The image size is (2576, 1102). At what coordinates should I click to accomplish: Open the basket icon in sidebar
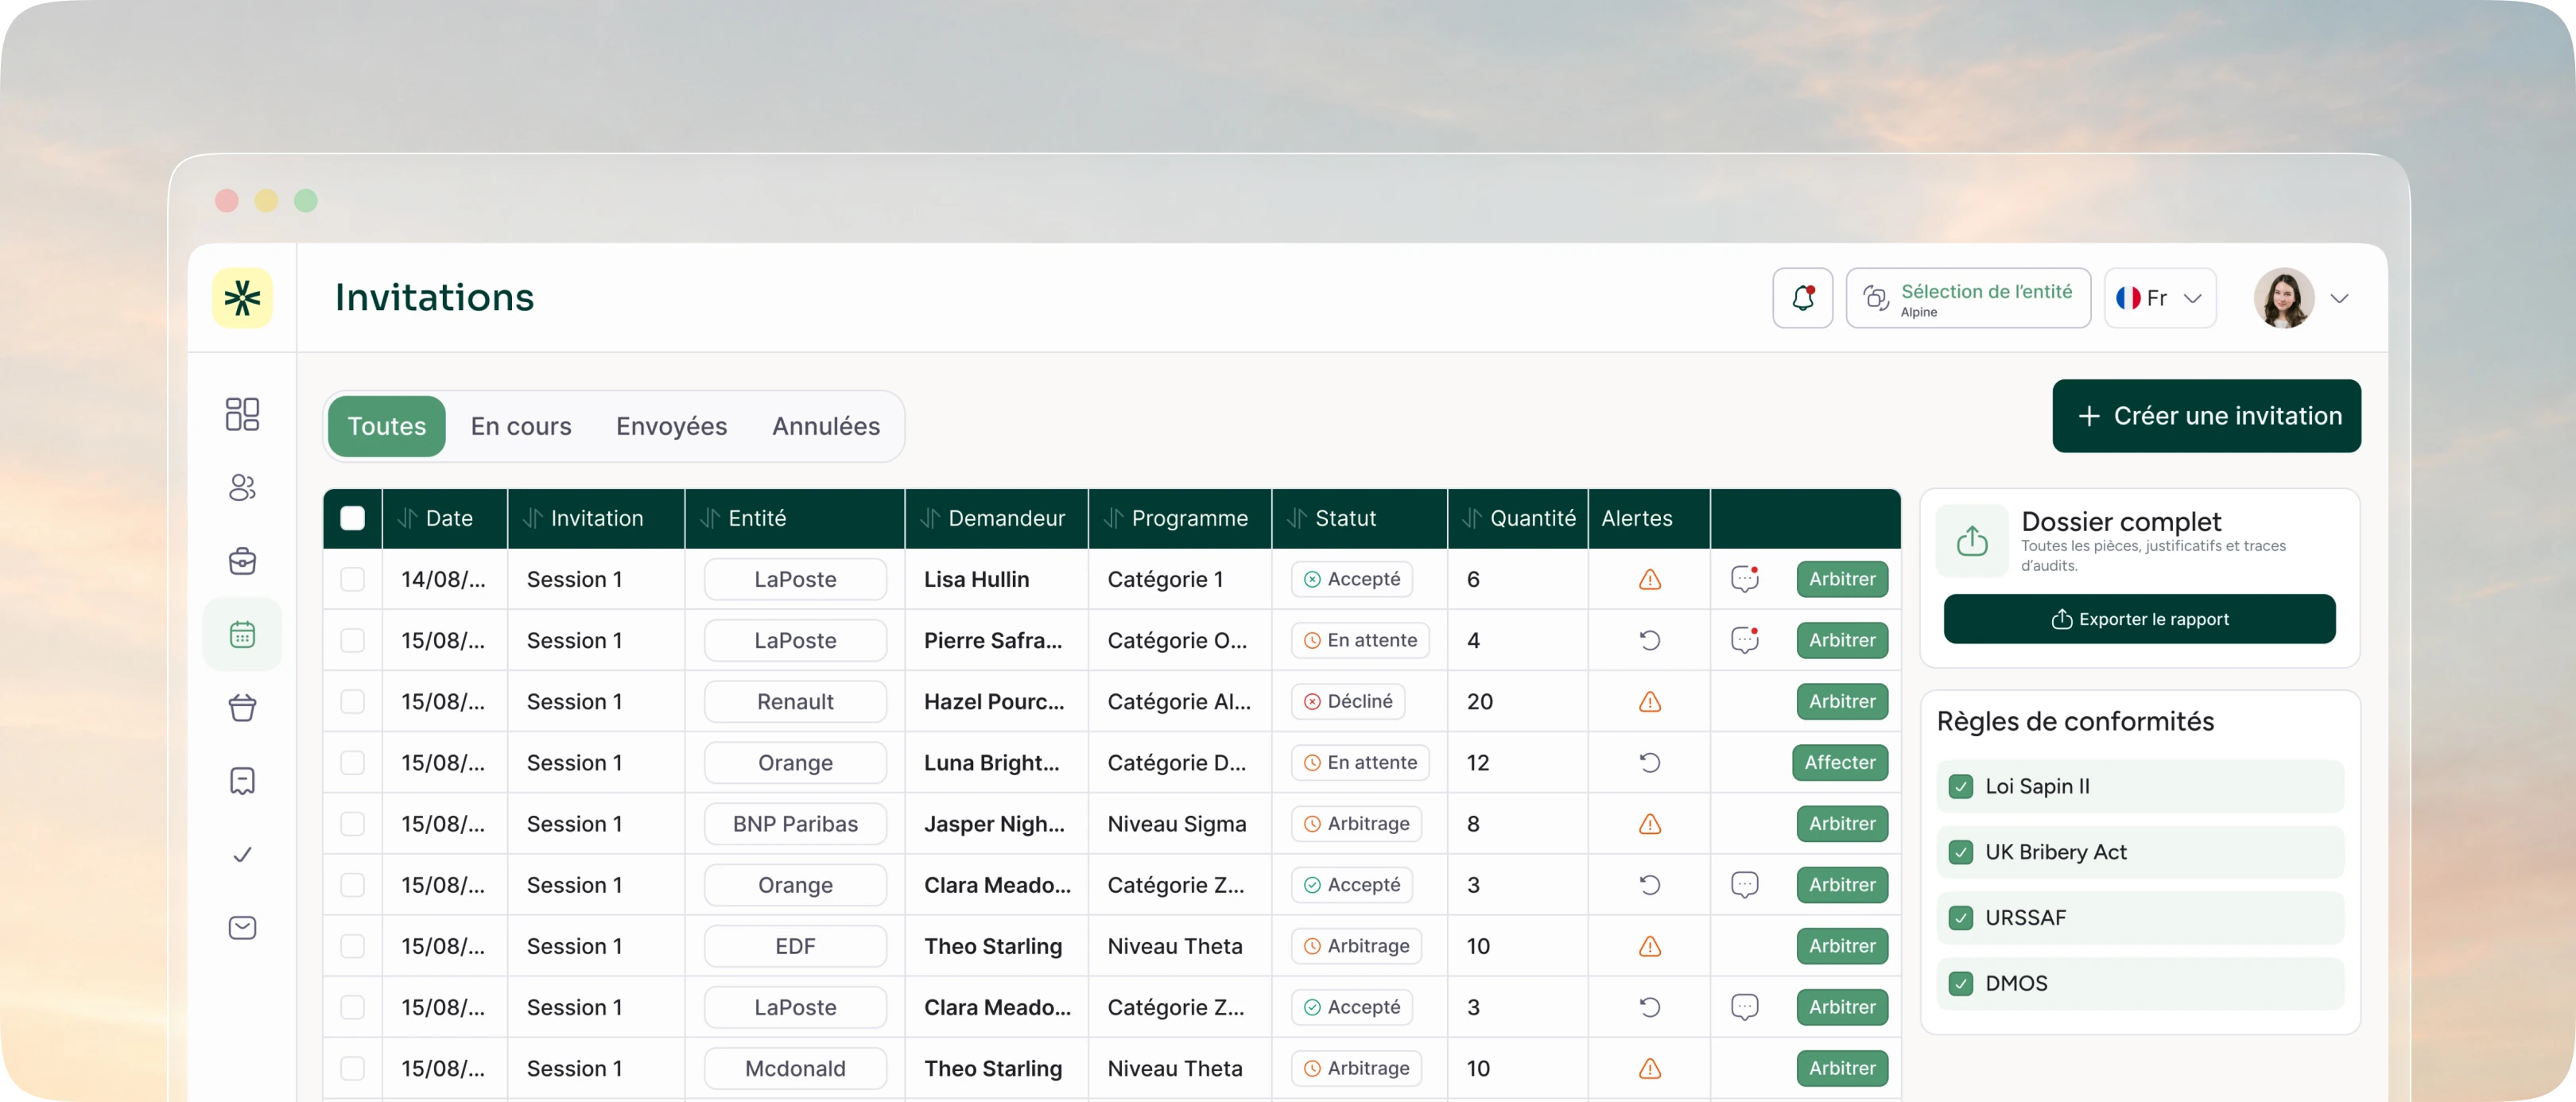coord(242,708)
